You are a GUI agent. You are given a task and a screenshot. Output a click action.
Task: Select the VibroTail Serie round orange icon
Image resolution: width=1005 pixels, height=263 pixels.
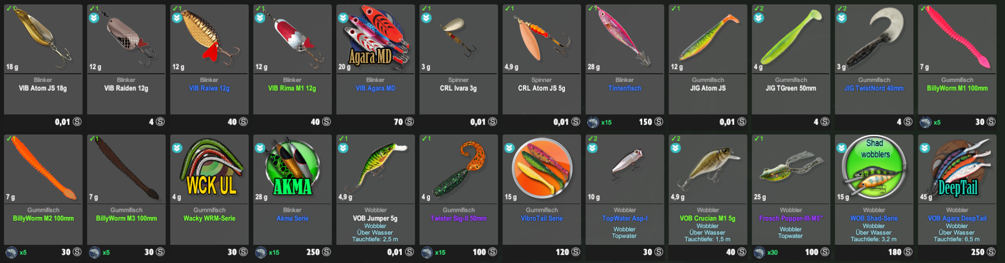[542, 168]
